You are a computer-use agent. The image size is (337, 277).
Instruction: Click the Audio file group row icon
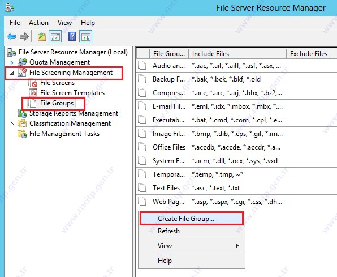pyautogui.click(x=142, y=66)
